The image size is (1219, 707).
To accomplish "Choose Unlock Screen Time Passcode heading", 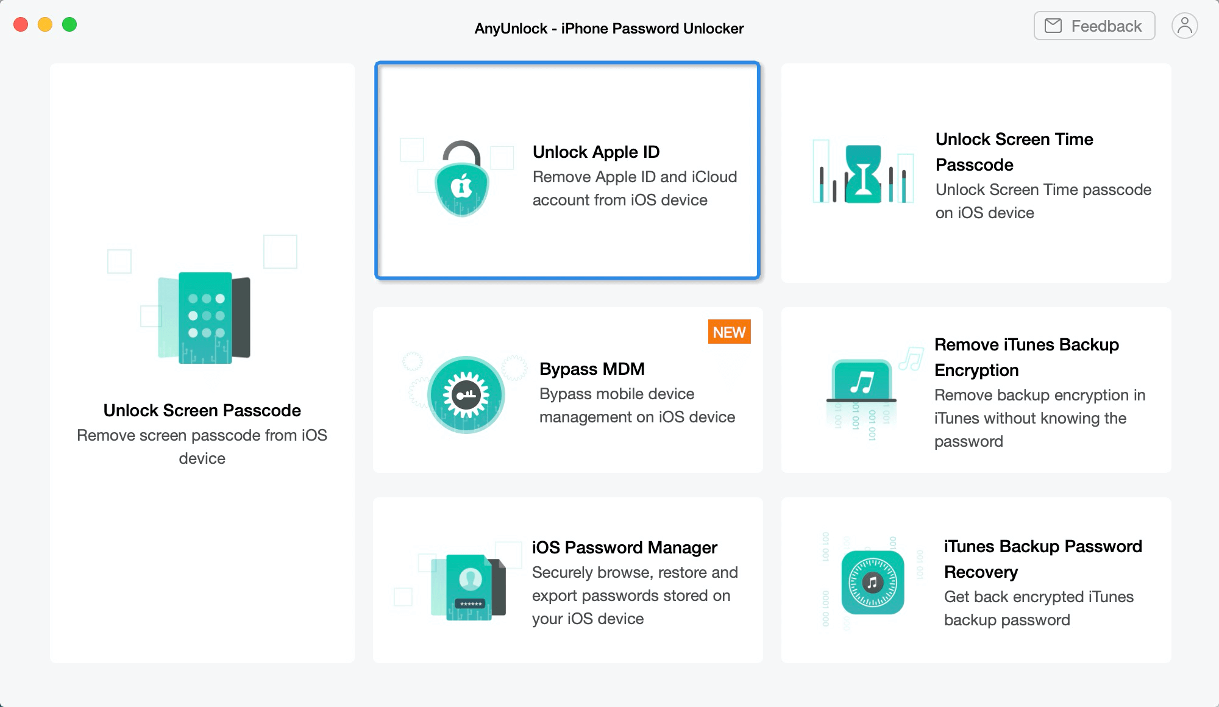I will click(x=1014, y=152).
